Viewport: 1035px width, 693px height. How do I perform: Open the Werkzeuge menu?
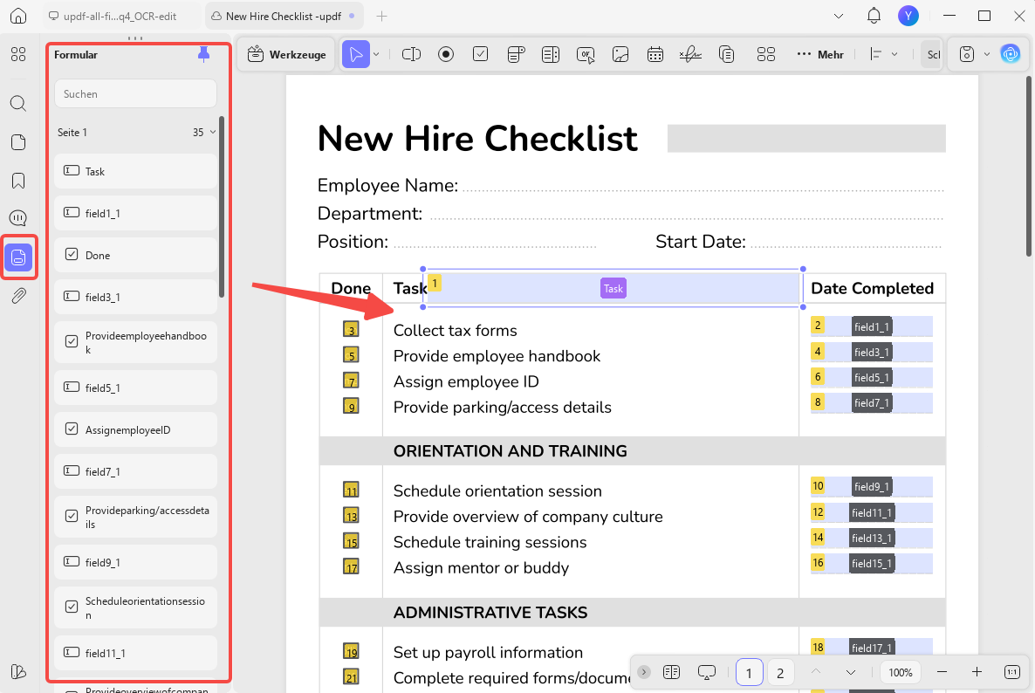pyautogui.click(x=286, y=55)
